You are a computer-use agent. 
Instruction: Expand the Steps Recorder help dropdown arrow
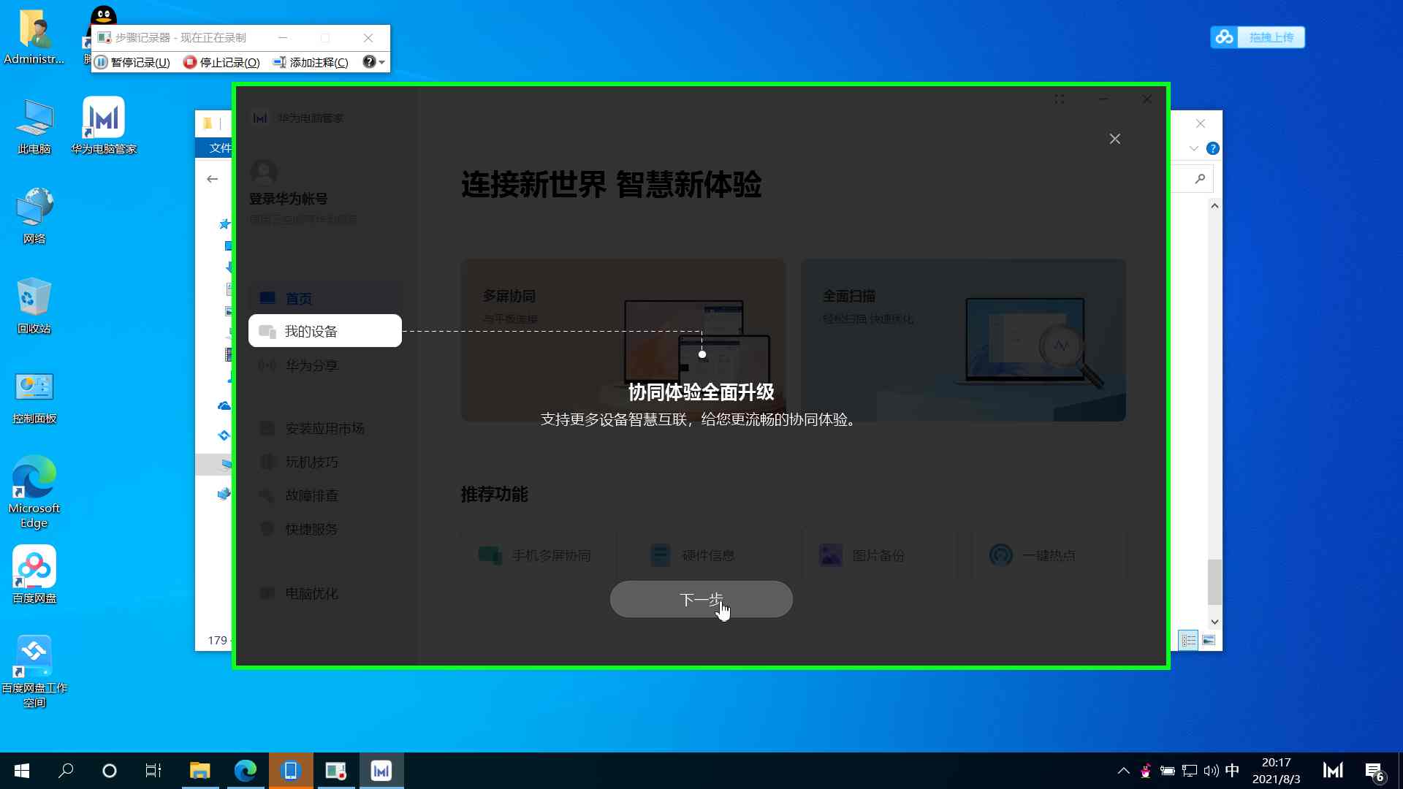(x=381, y=62)
